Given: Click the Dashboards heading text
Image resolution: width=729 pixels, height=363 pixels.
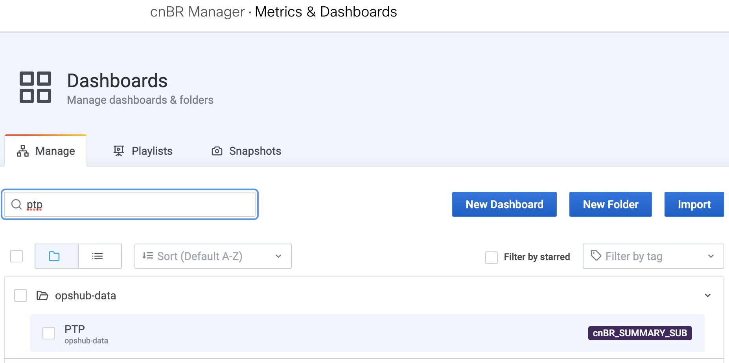Looking at the screenshot, I should (x=117, y=81).
